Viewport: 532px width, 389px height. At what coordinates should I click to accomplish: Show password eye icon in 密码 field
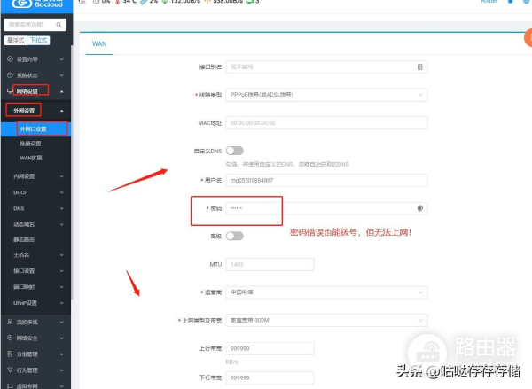click(420, 208)
